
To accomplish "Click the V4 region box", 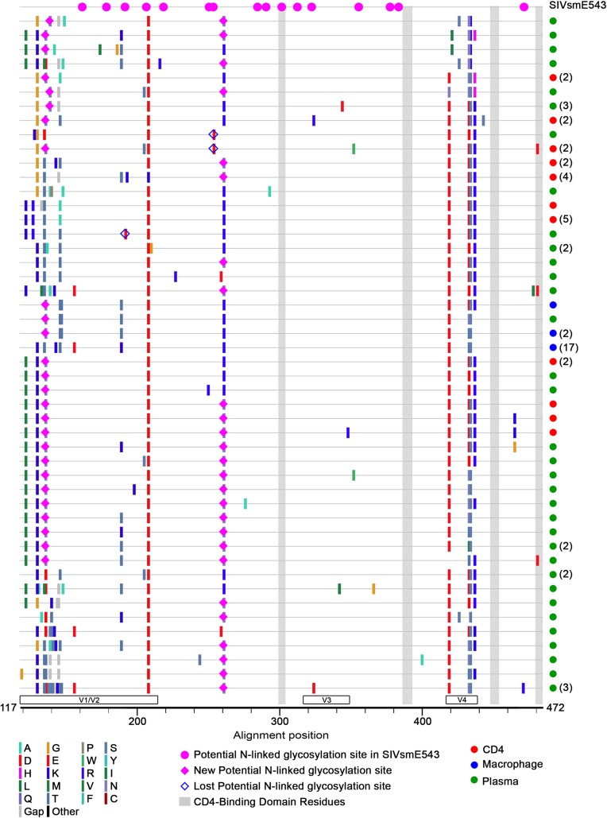I will coord(462,700).
